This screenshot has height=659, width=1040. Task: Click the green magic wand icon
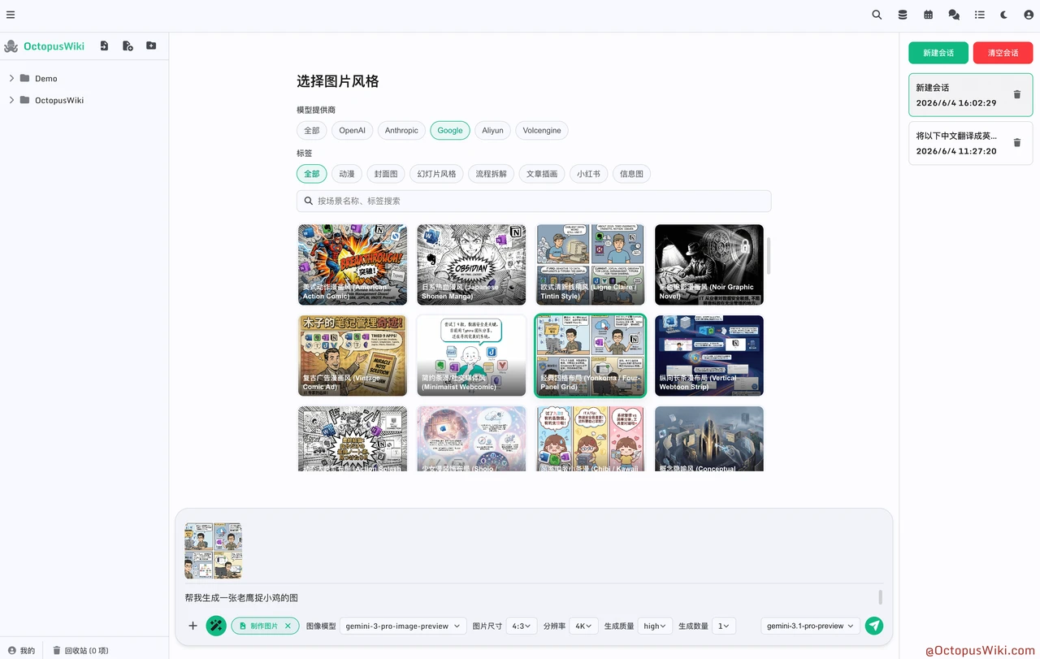(216, 626)
